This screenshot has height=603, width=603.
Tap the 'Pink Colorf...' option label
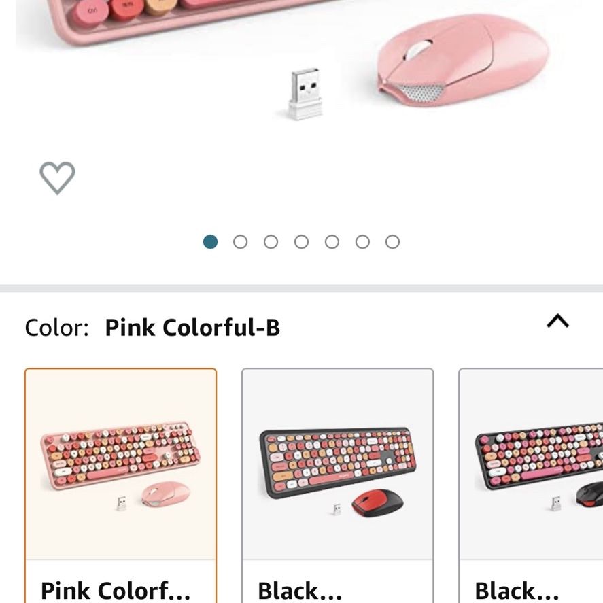click(116, 590)
